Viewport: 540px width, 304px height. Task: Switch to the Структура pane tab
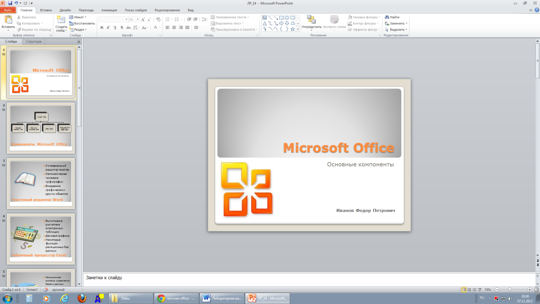click(x=34, y=41)
